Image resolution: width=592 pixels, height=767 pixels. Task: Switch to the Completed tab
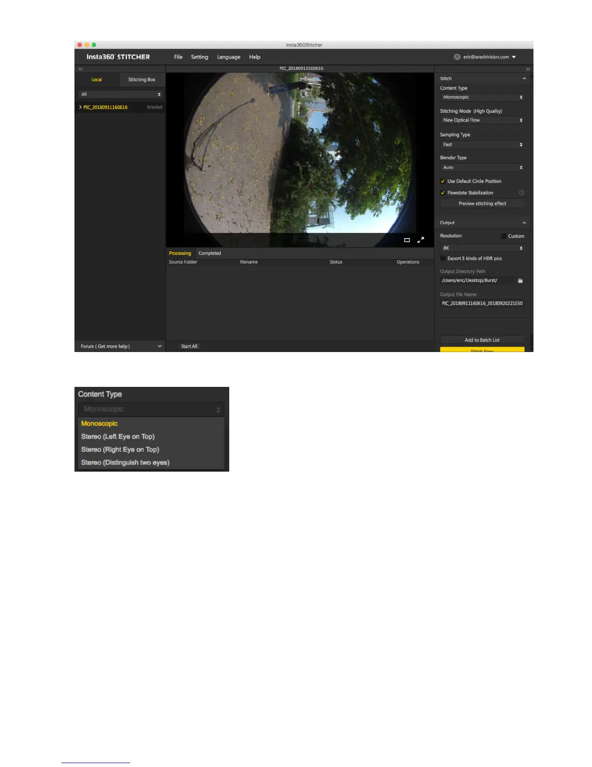click(x=210, y=253)
